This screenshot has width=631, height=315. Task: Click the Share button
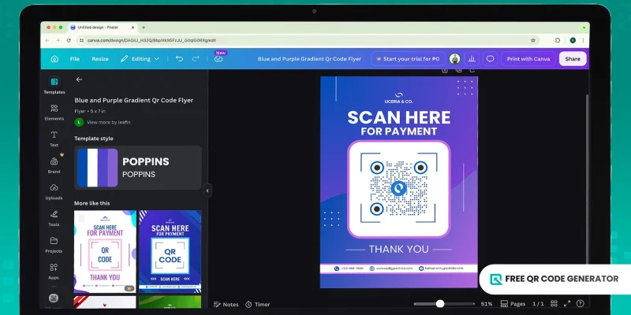(573, 58)
